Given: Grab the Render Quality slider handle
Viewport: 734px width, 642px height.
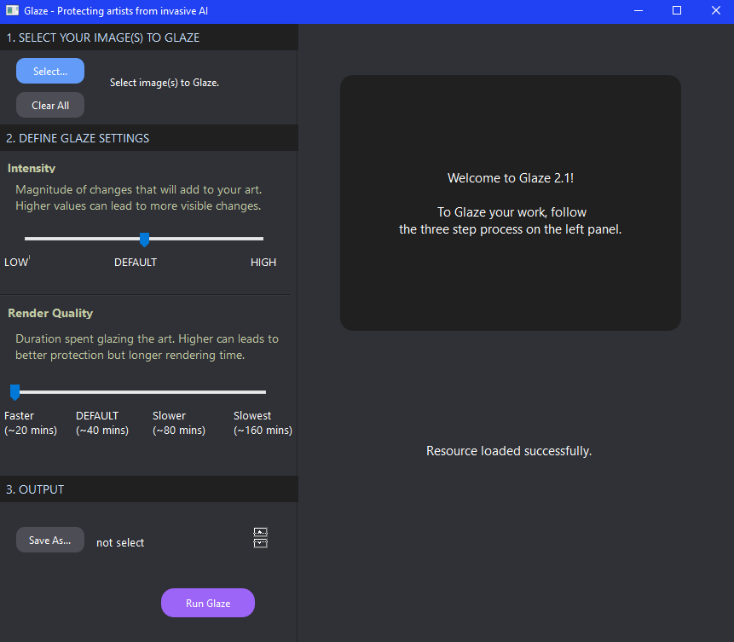Looking at the screenshot, I should [x=15, y=392].
